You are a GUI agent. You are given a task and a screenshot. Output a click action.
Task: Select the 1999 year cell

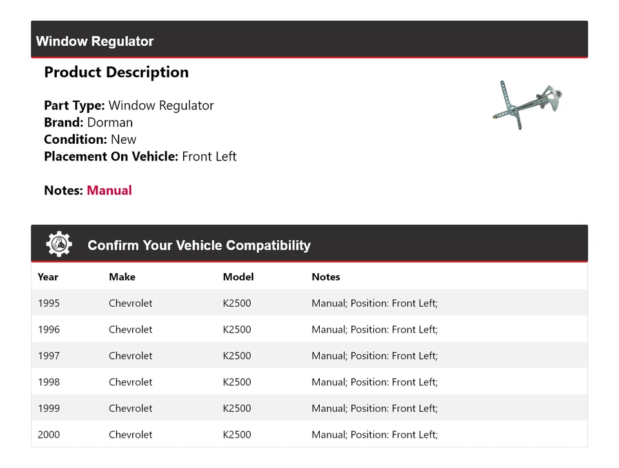coord(48,408)
